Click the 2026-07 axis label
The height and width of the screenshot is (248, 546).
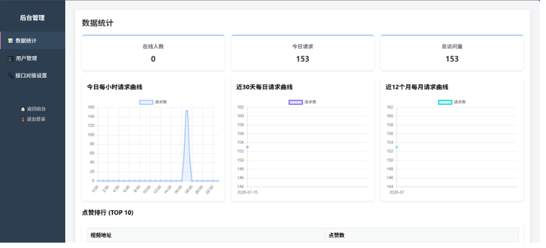click(396, 192)
